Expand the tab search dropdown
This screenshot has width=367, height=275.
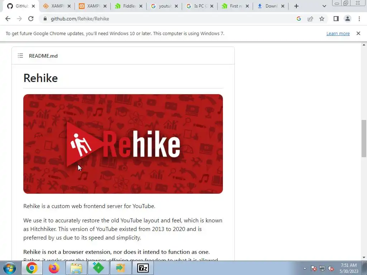[x=324, y=6]
